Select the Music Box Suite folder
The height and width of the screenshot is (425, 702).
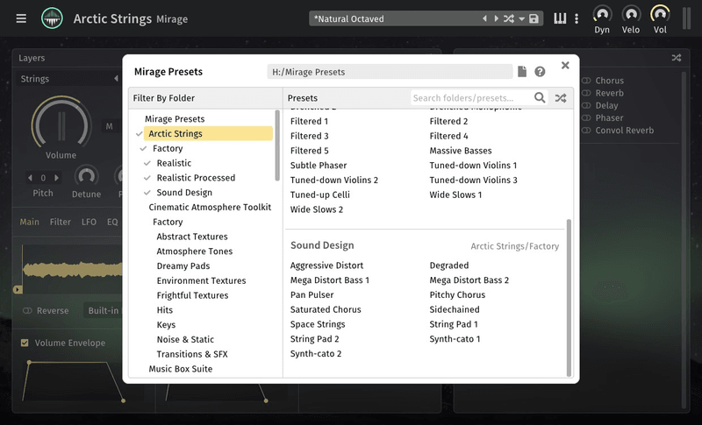181,369
